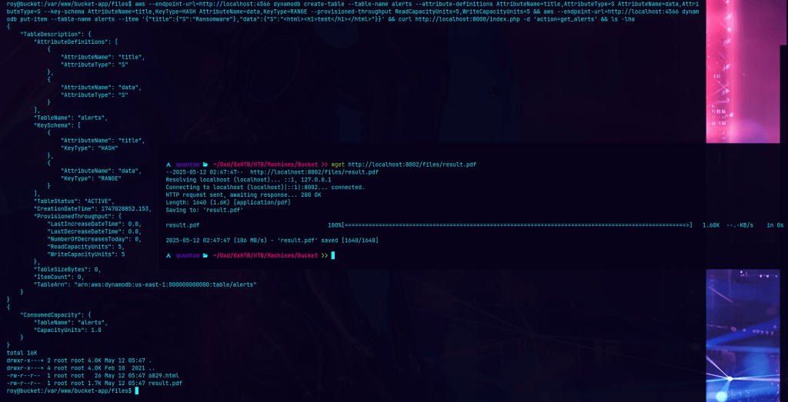Click the cyan cursor block after the Bucket prompt

pos(334,255)
